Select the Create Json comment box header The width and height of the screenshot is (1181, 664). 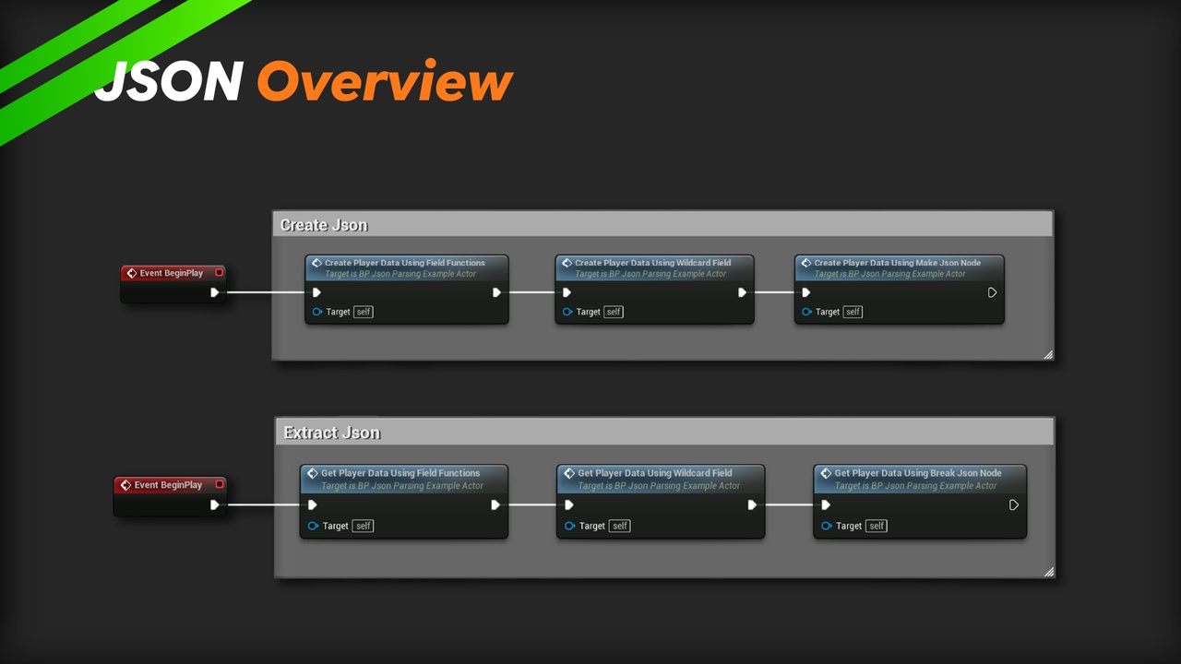(x=662, y=225)
